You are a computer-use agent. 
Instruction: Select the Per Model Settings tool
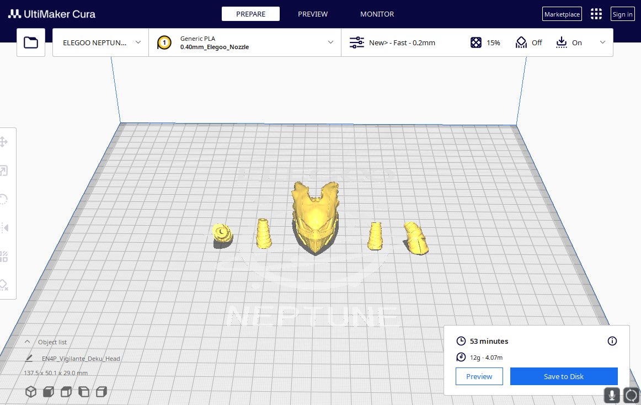pos(4,257)
